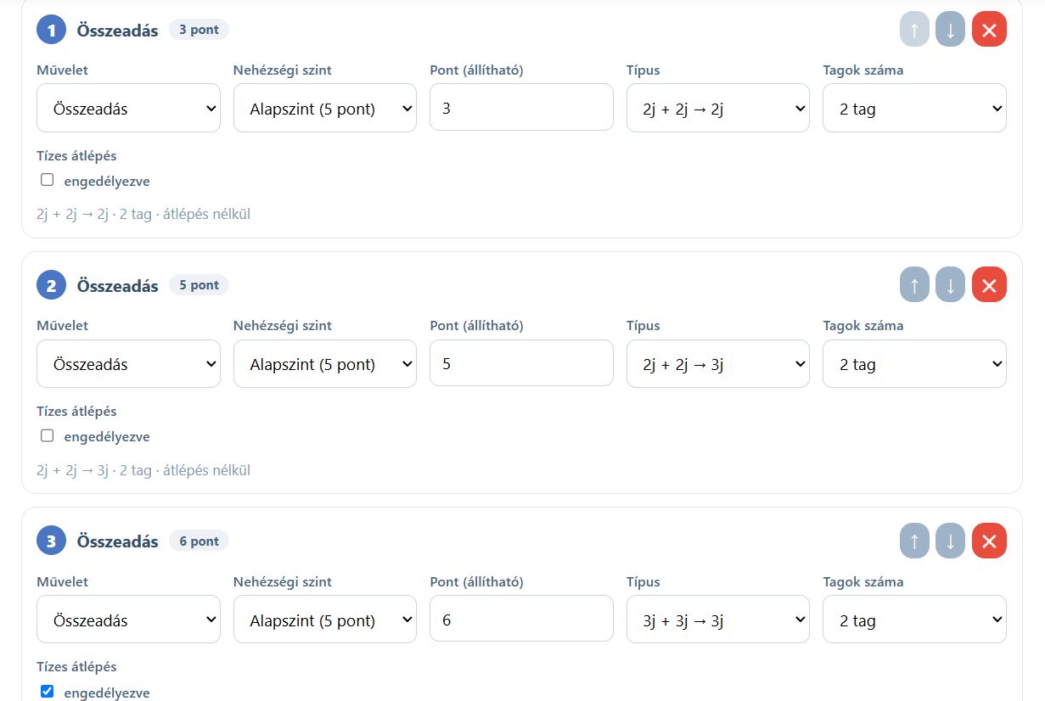This screenshot has width=1045, height=701.
Task: Open Nehézségi szint dropdown in task 2
Action: coord(325,364)
